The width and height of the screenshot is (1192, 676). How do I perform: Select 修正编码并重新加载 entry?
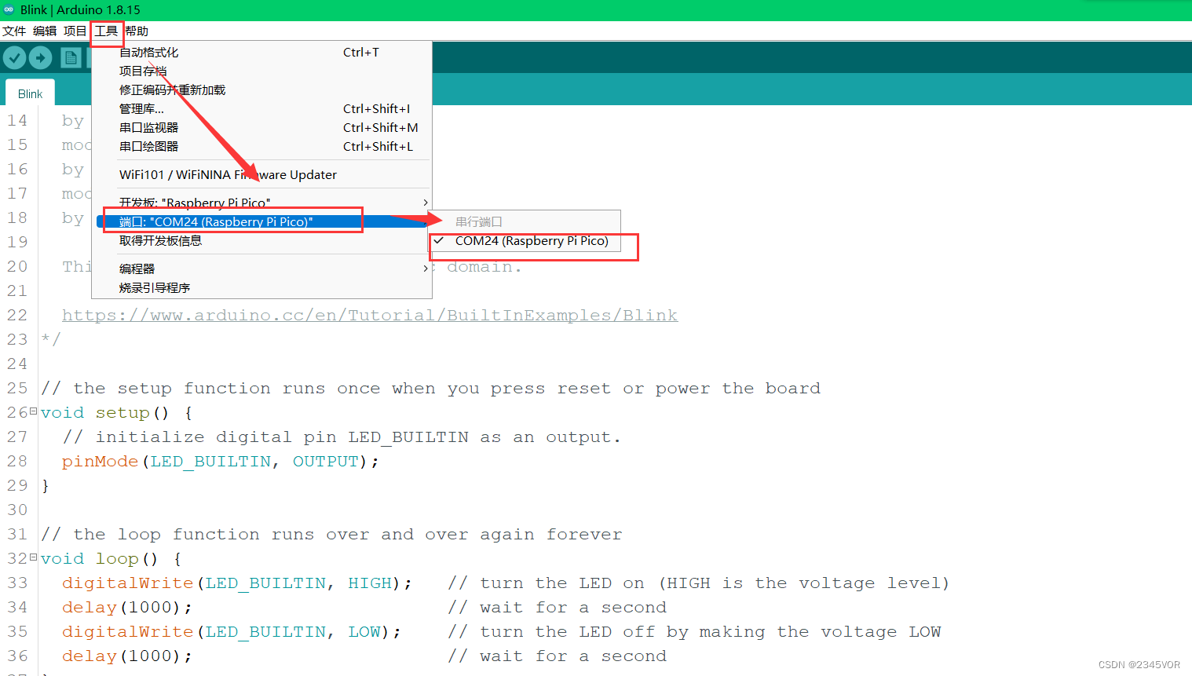262,90
